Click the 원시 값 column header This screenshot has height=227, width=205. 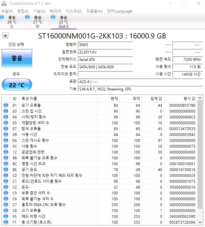click(x=181, y=99)
